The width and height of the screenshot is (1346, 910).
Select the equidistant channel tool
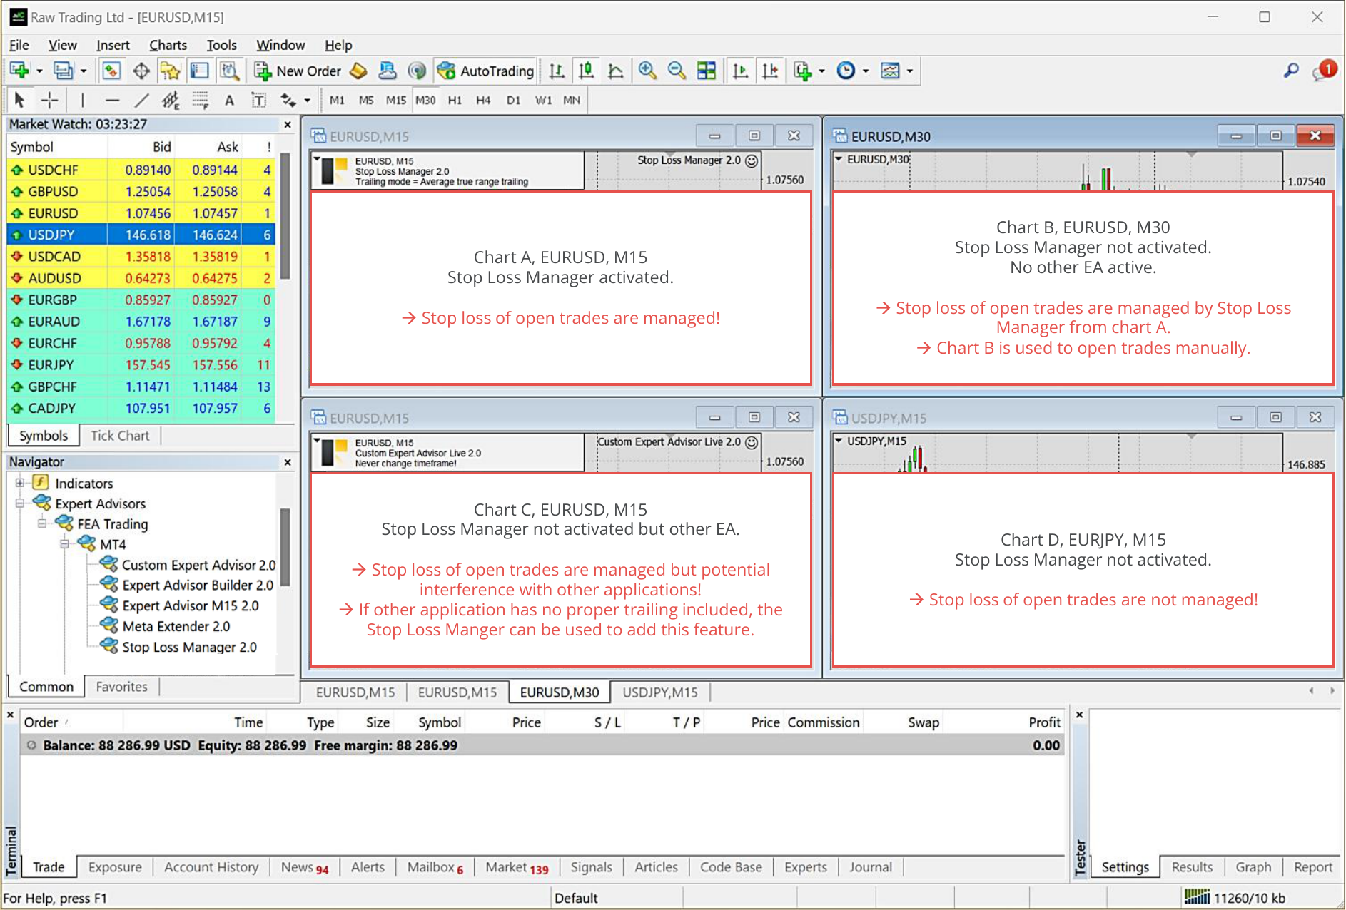click(x=170, y=100)
